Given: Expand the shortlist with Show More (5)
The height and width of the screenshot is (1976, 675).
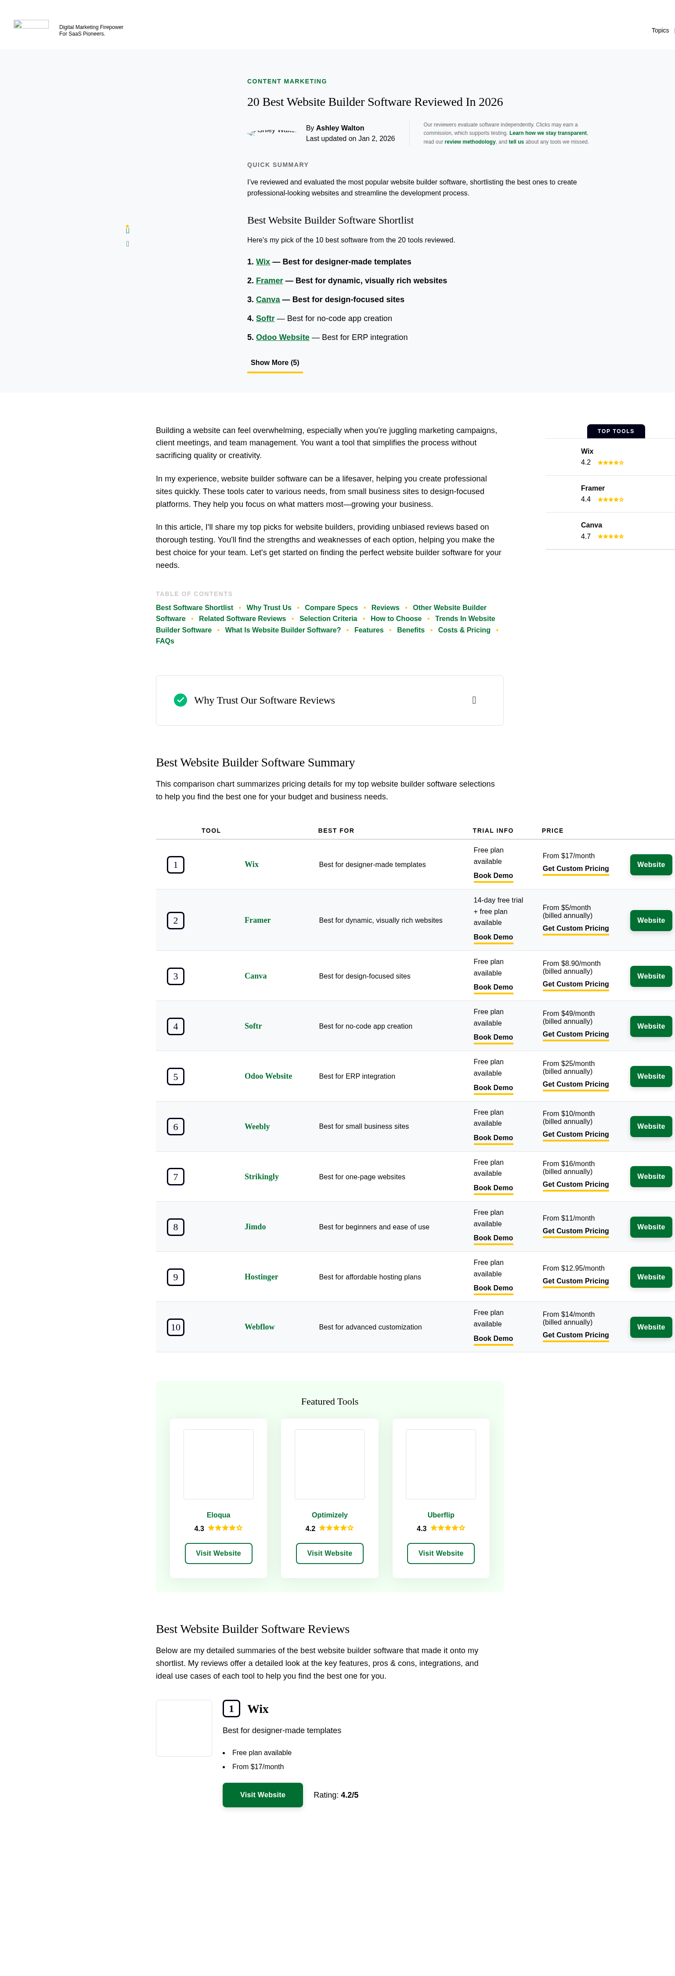Looking at the screenshot, I should (274, 363).
